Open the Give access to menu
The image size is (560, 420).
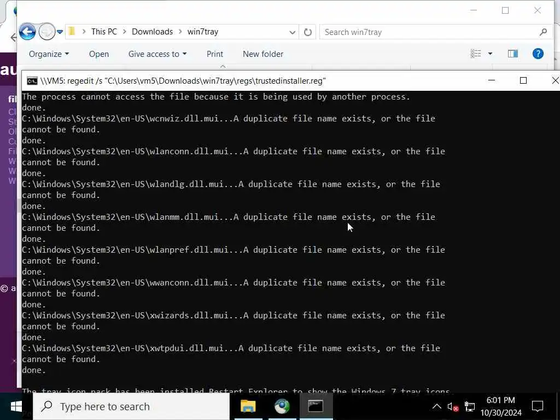(157, 54)
